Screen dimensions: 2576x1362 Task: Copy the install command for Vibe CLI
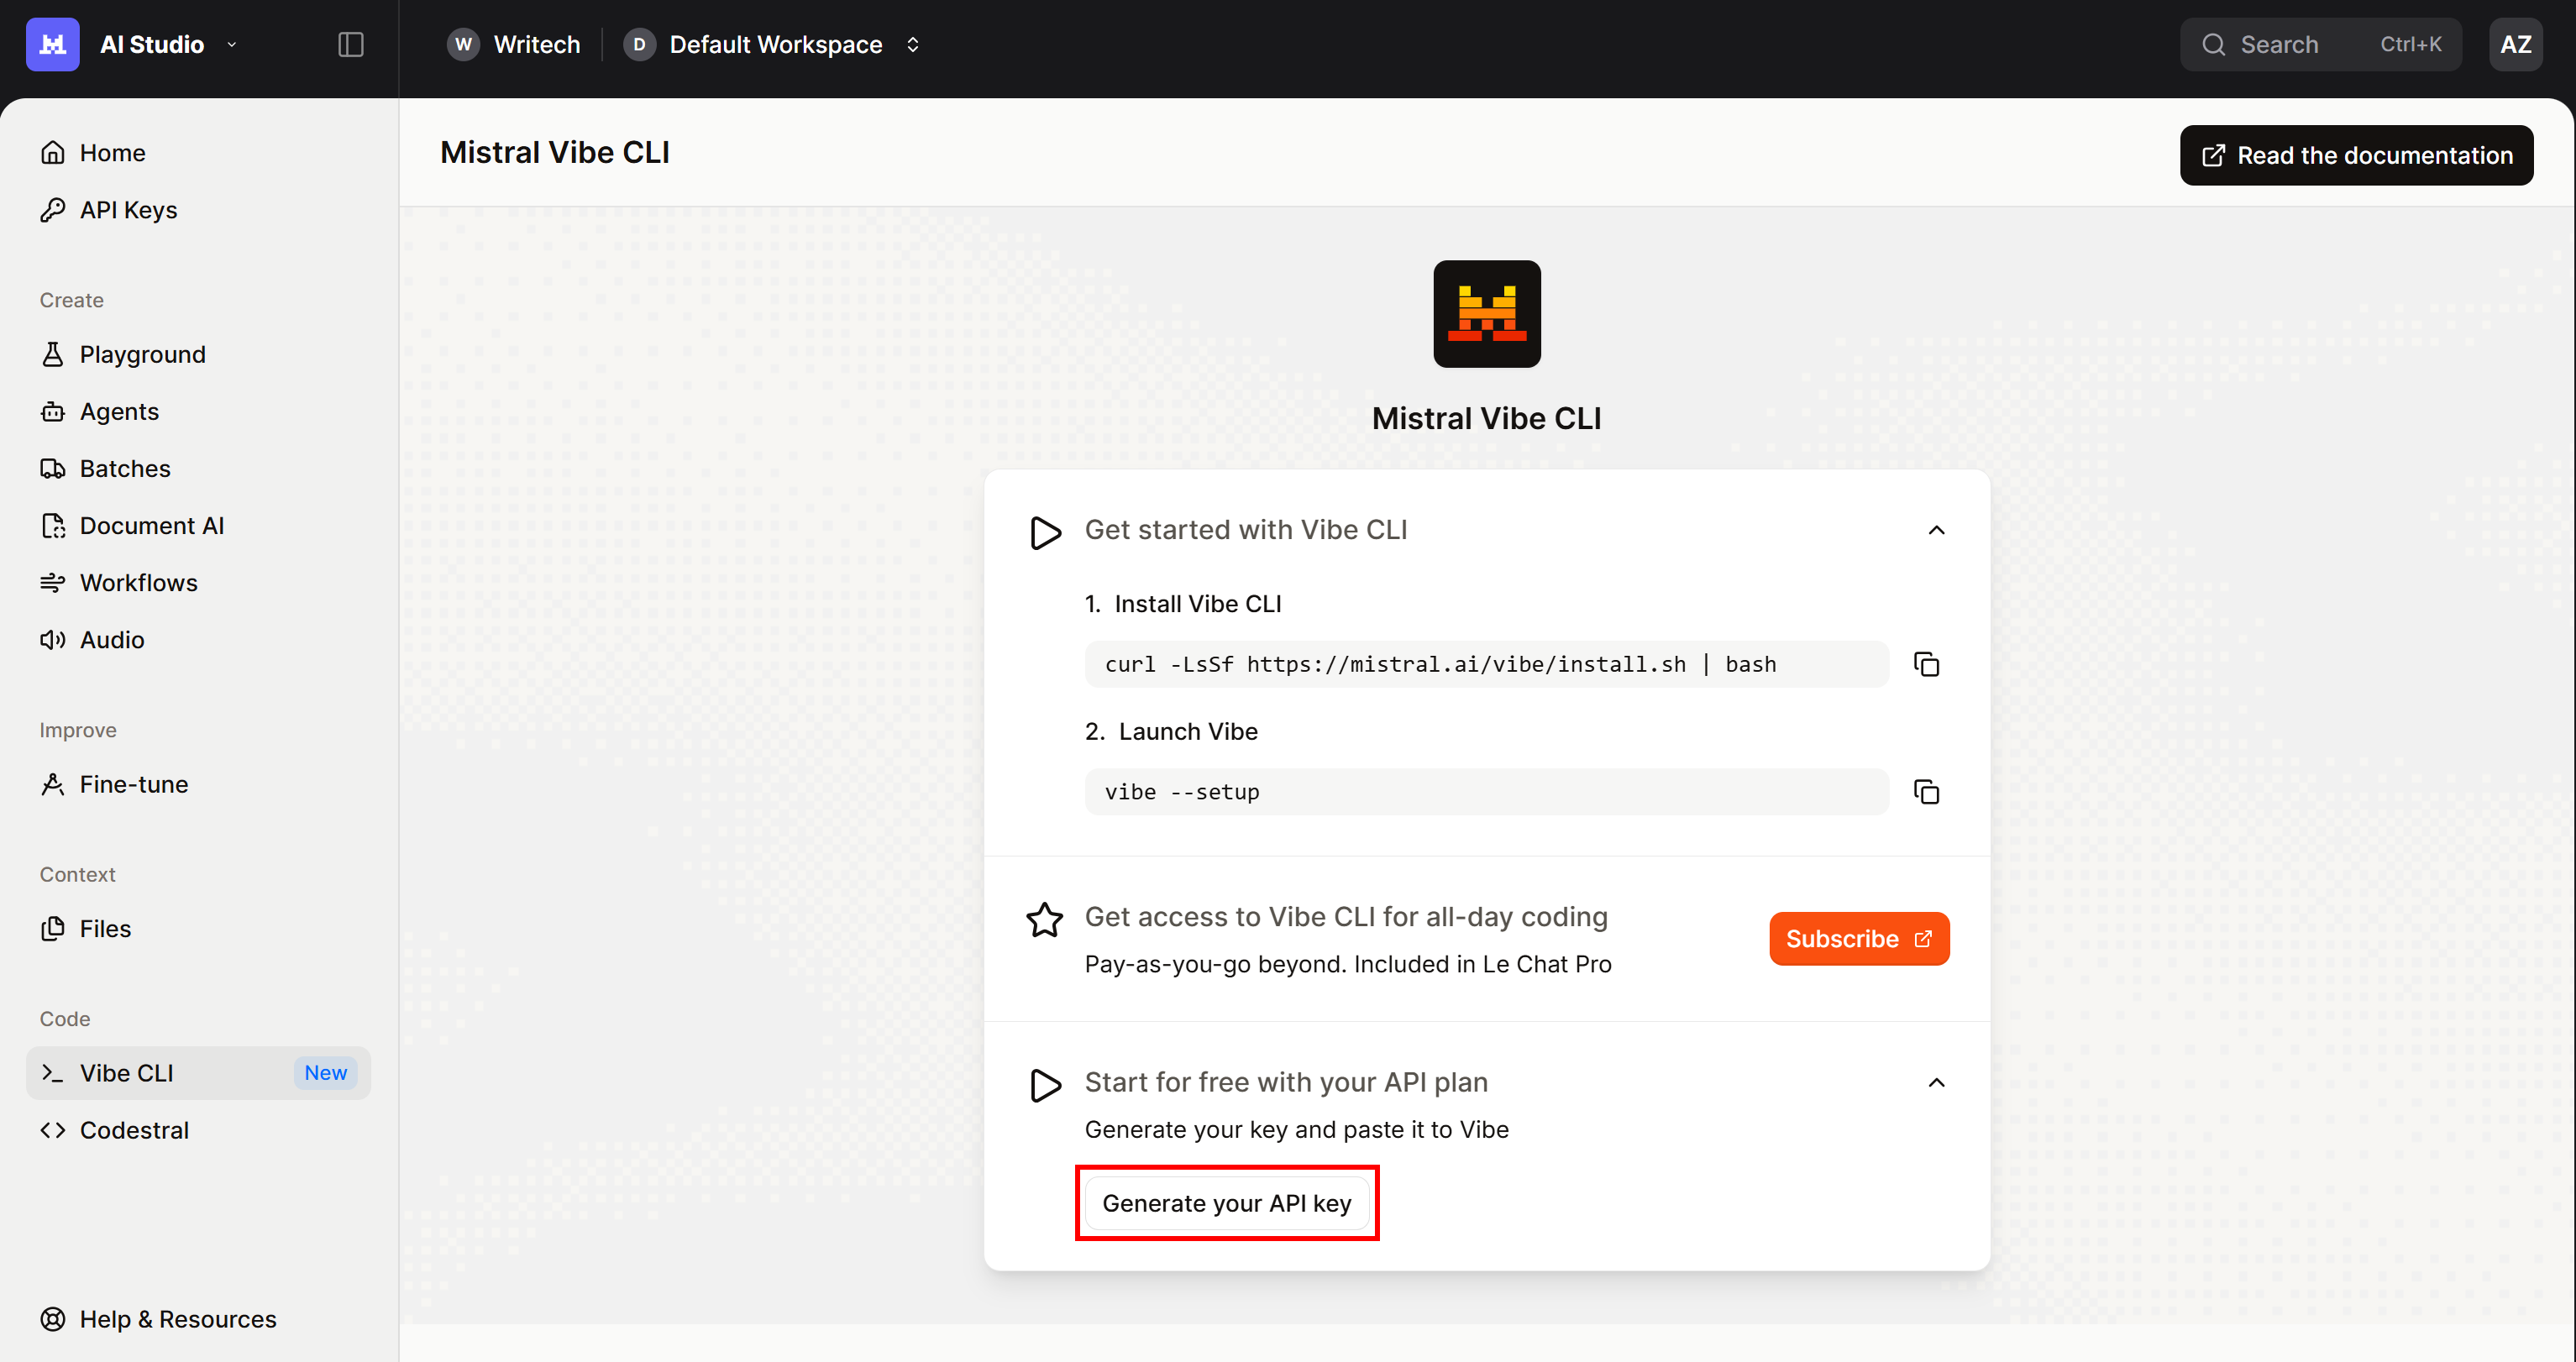tap(1927, 663)
